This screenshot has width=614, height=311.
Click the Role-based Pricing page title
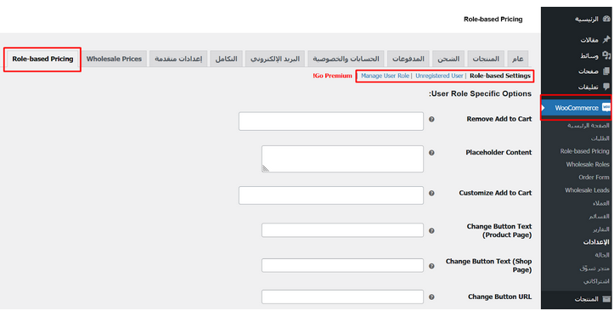pos(493,20)
